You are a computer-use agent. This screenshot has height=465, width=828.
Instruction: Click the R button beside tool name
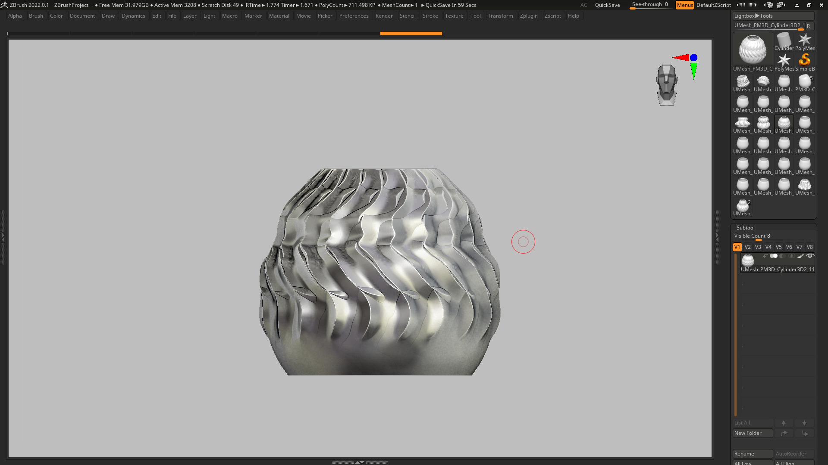pyautogui.click(x=809, y=26)
